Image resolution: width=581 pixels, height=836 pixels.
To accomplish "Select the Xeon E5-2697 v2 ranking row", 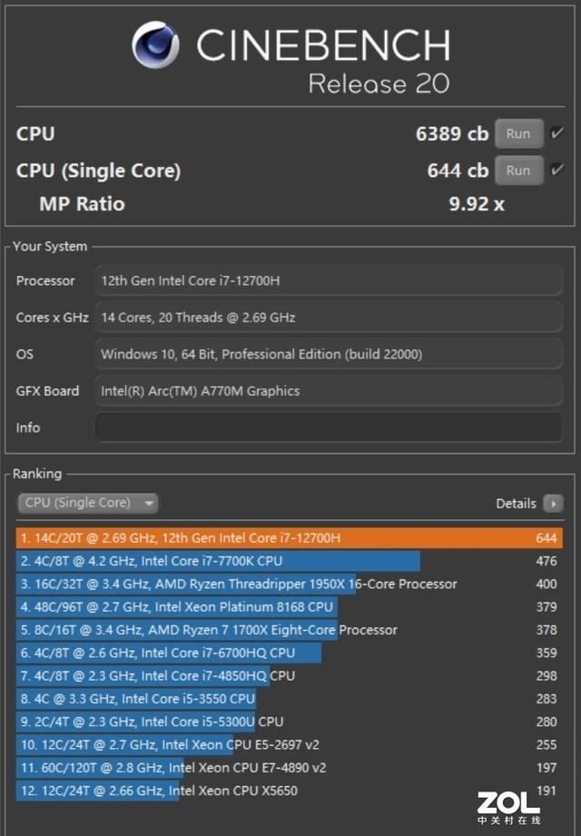I will click(289, 744).
